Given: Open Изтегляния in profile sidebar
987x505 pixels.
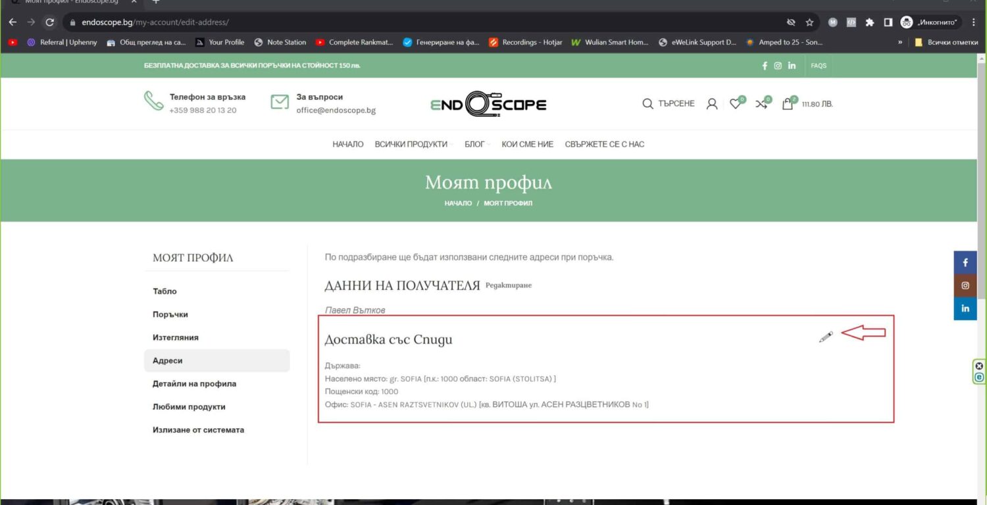Looking at the screenshot, I should [217, 337].
